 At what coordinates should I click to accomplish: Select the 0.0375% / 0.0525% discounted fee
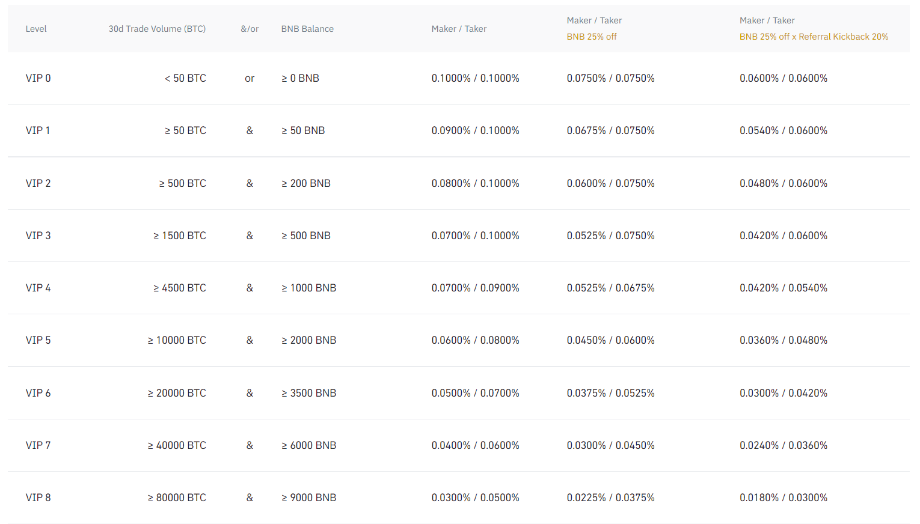tap(610, 393)
